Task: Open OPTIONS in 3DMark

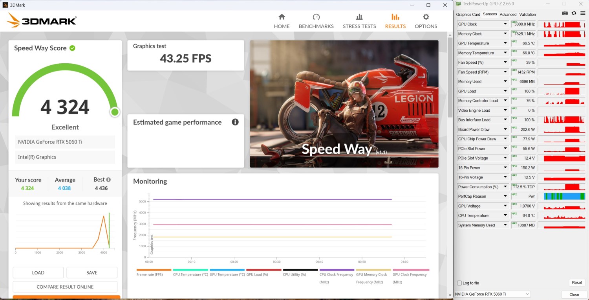Action: pyautogui.click(x=426, y=21)
